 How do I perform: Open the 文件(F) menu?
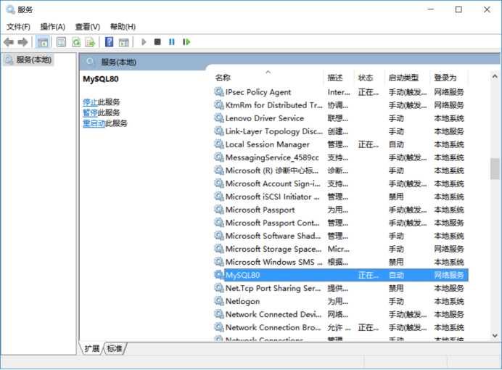point(18,27)
